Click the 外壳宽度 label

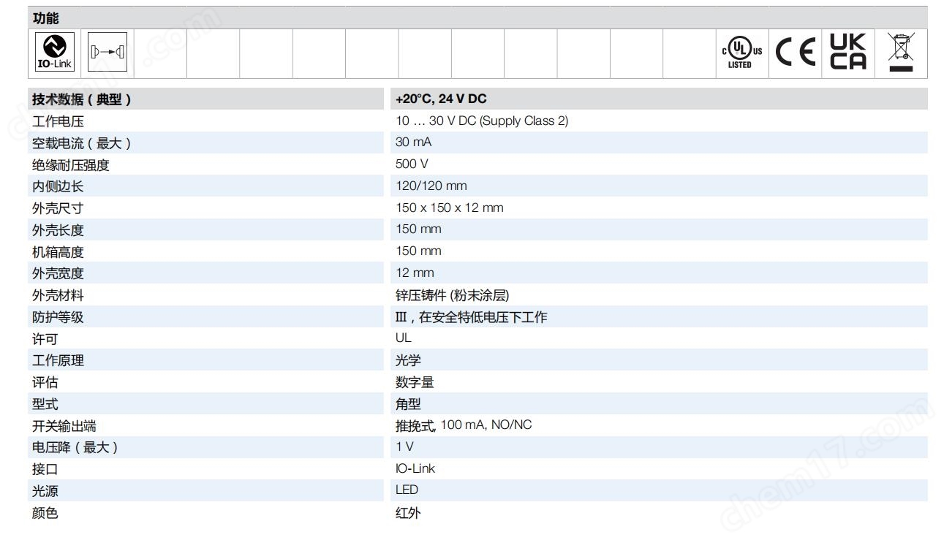pyautogui.click(x=58, y=273)
